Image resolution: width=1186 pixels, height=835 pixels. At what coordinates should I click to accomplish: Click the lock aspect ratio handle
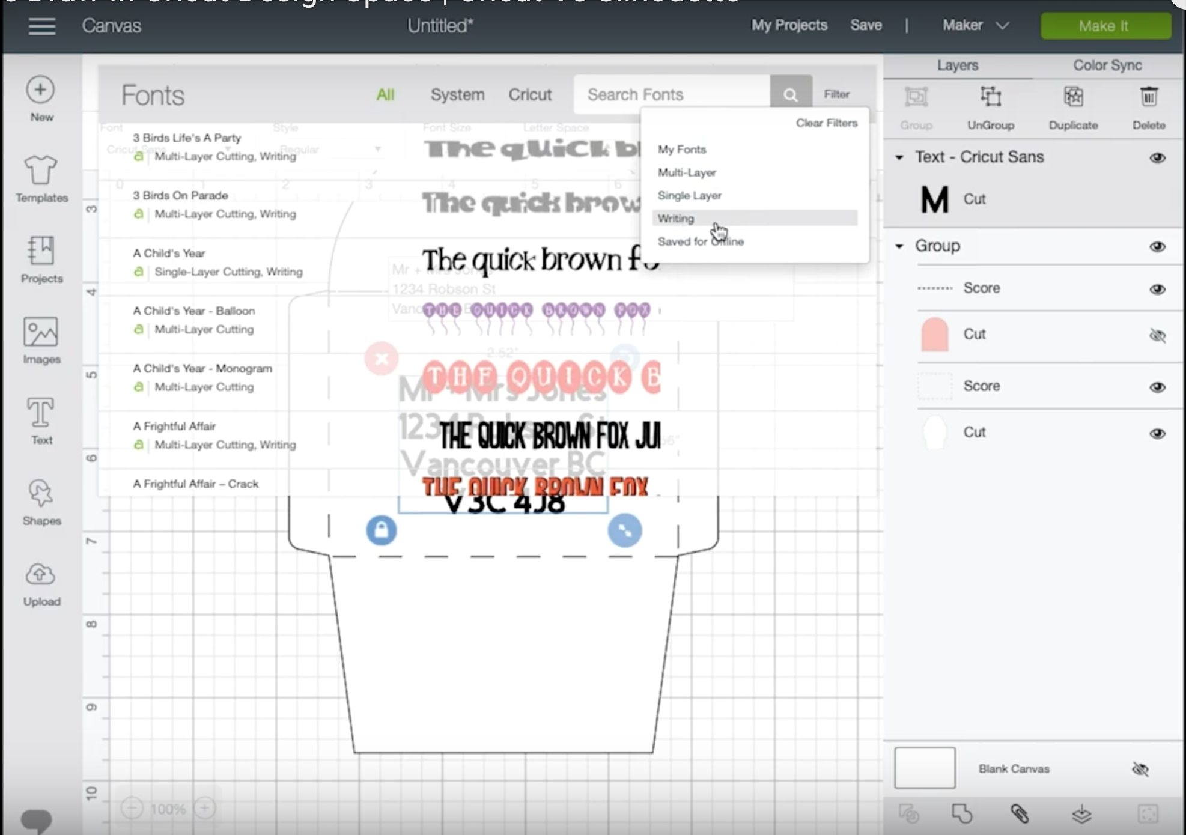coord(382,530)
